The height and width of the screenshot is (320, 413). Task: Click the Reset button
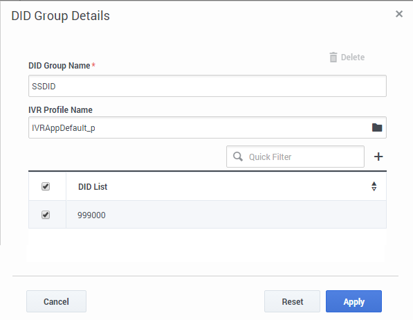pyautogui.click(x=292, y=301)
